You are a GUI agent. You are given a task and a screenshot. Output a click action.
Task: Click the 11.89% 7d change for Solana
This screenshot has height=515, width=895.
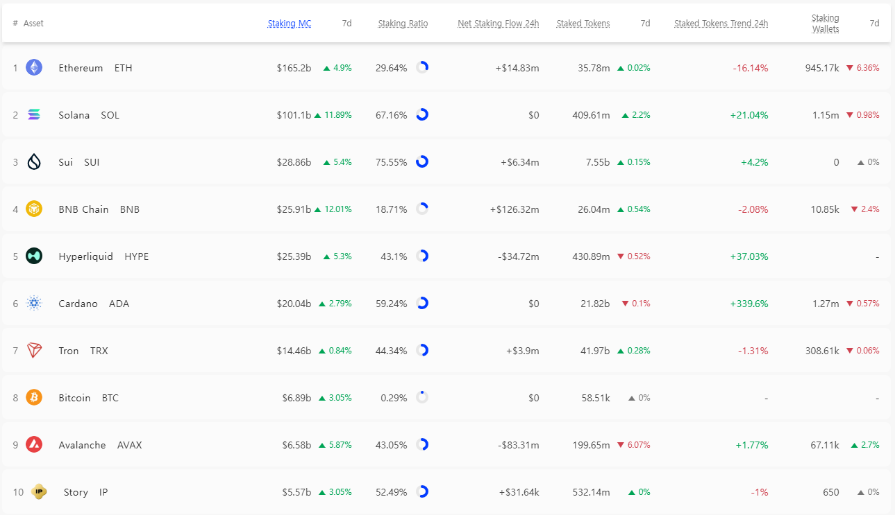(333, 115)
